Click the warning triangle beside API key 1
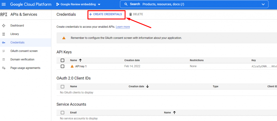This screenshot has height=121, width=277. (x=72, y=66)
